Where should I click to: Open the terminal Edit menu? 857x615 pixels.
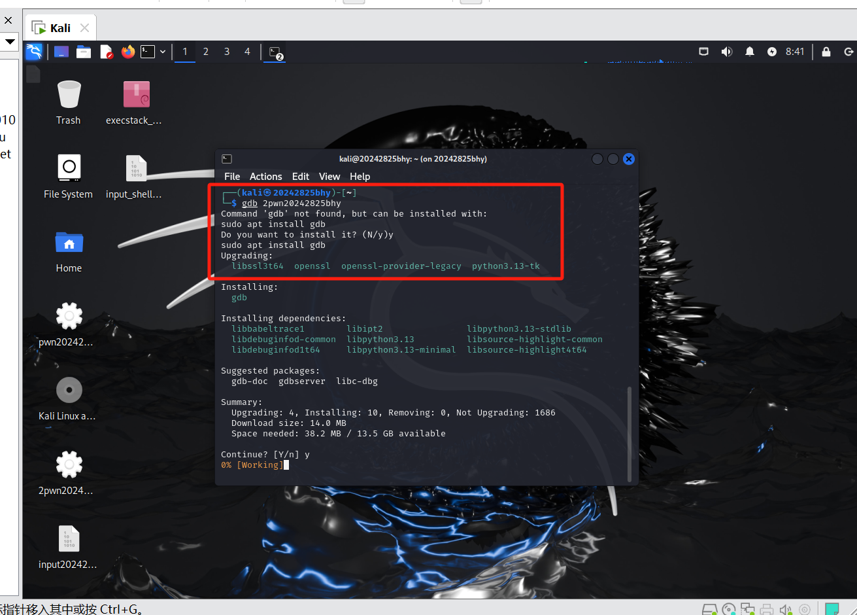click(301, 177)
